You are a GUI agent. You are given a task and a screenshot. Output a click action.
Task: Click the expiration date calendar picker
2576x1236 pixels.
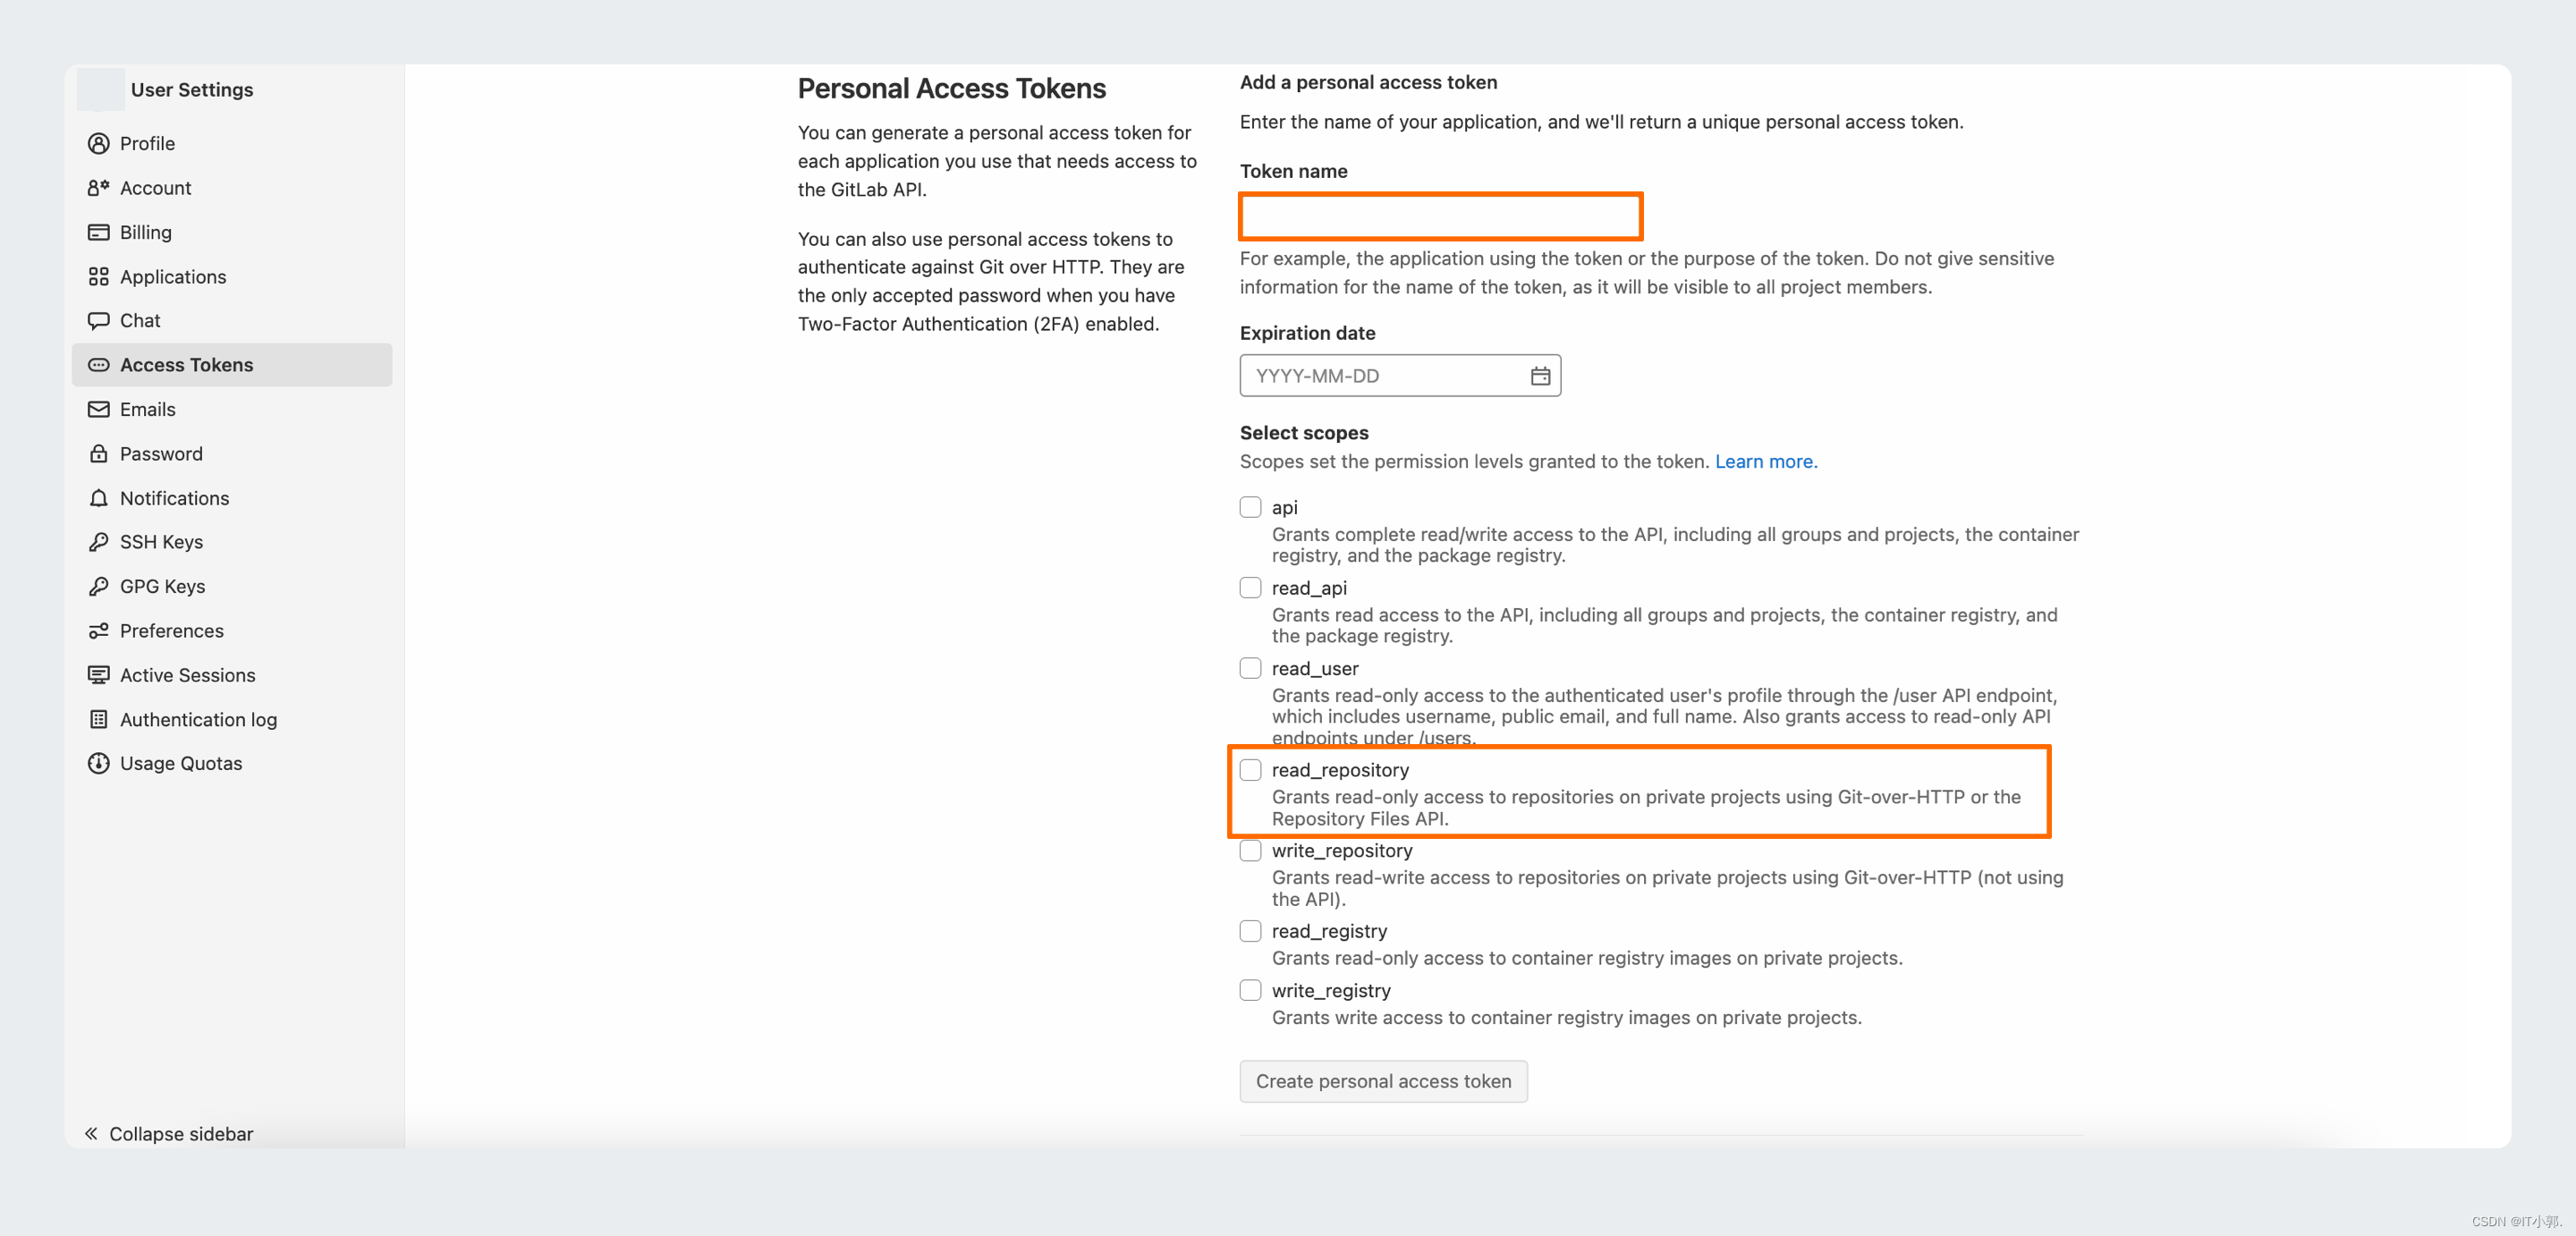point(1539,375)
